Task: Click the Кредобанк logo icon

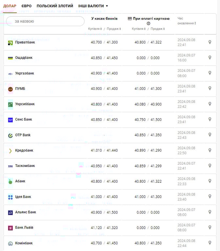Action: click(x=10, y=151)
